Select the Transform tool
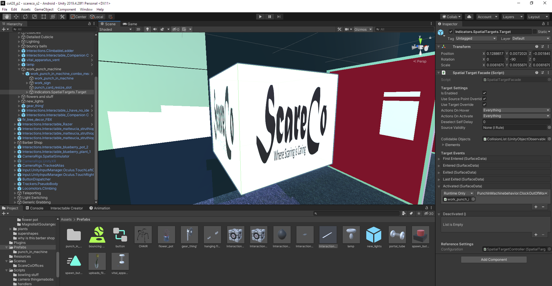The image size is (552, 286). 53,17
